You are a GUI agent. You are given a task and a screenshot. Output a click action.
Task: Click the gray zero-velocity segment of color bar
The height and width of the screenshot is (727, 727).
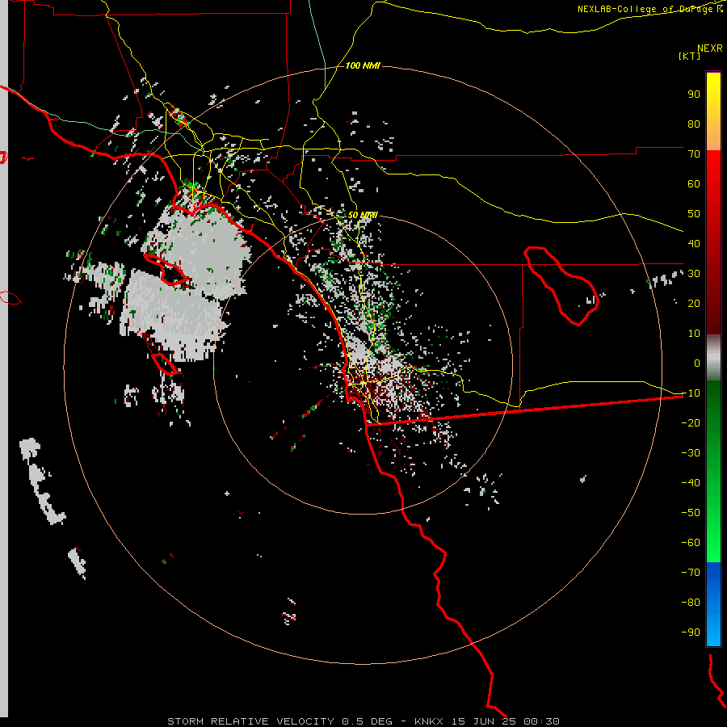[713, 358]
